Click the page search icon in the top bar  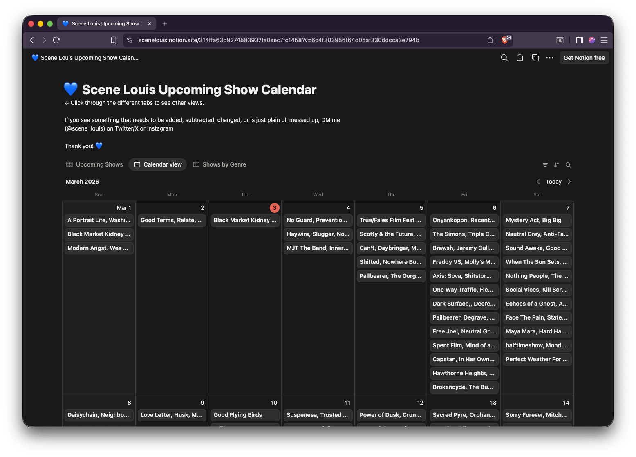(x=504, y=58)
